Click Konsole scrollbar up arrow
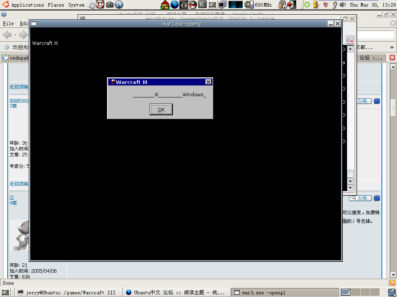 (x=350, y=49)
